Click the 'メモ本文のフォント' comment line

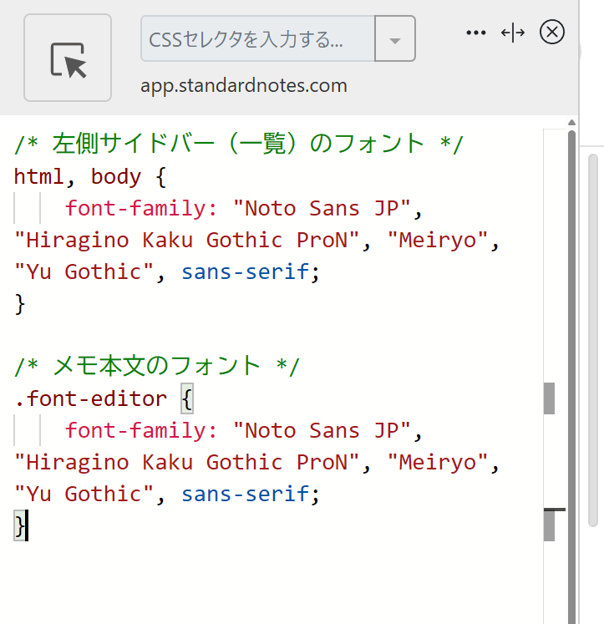(157, 366)
